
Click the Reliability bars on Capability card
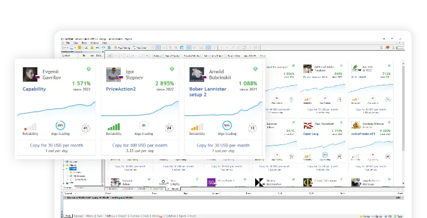pos(30,127)
